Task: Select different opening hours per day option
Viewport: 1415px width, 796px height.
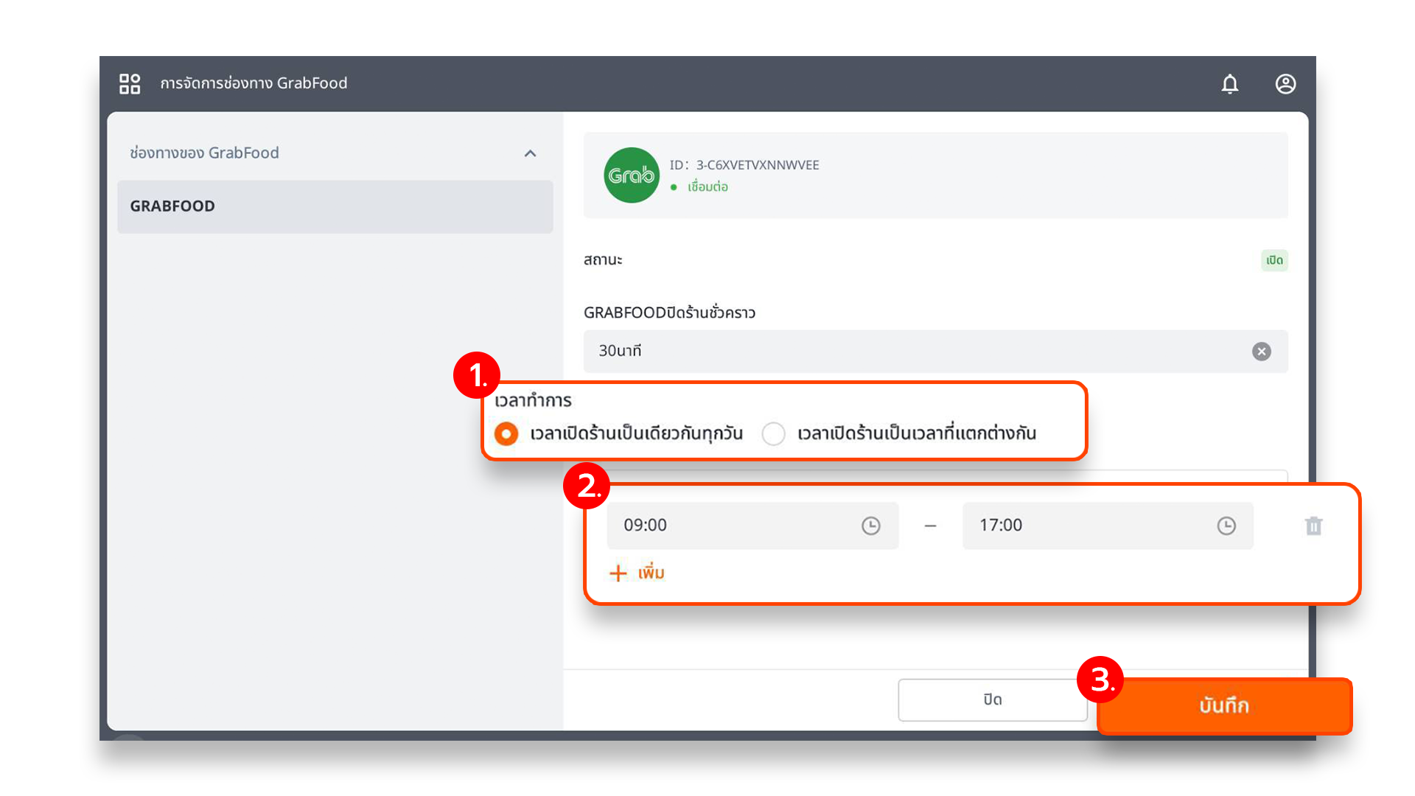Action: pos(773,433)
